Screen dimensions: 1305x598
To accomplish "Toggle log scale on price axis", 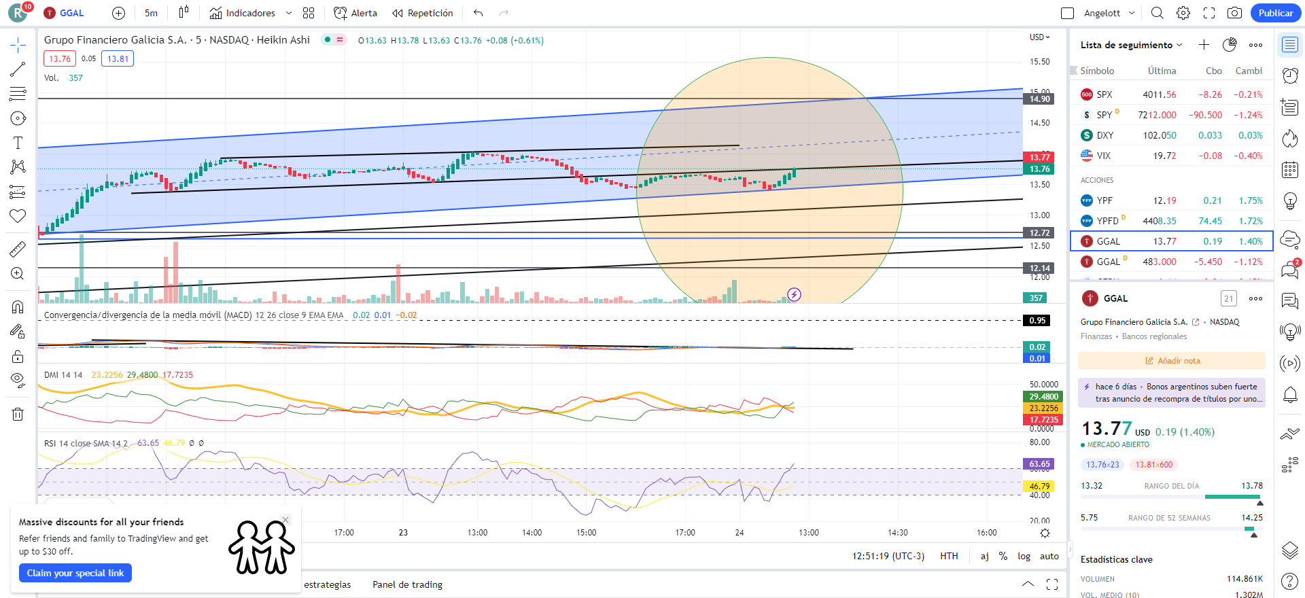I will (1024, 556).
